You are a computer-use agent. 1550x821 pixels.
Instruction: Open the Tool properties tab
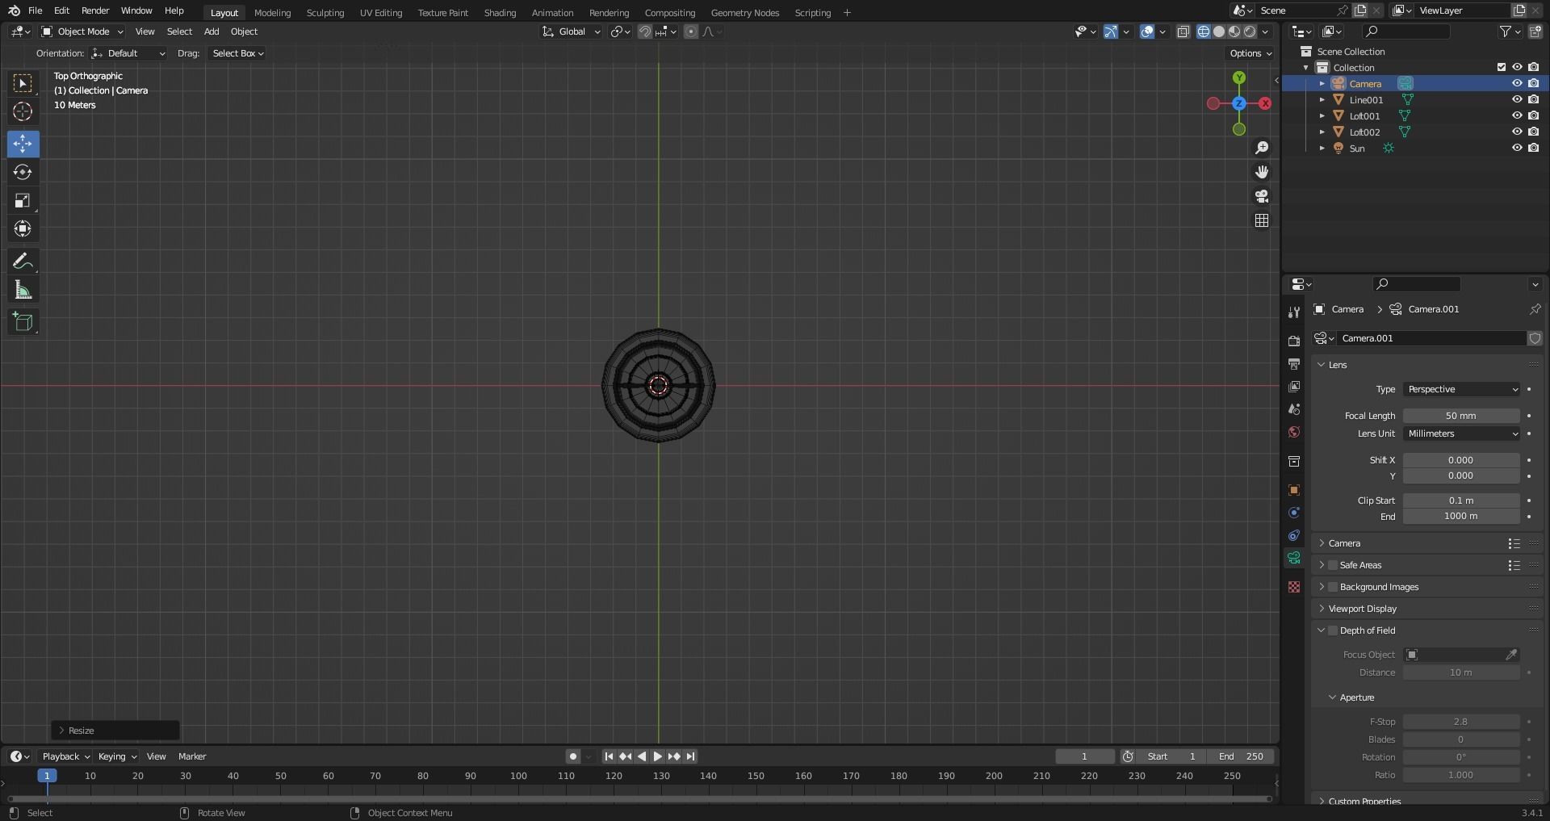coord(1294,312)
